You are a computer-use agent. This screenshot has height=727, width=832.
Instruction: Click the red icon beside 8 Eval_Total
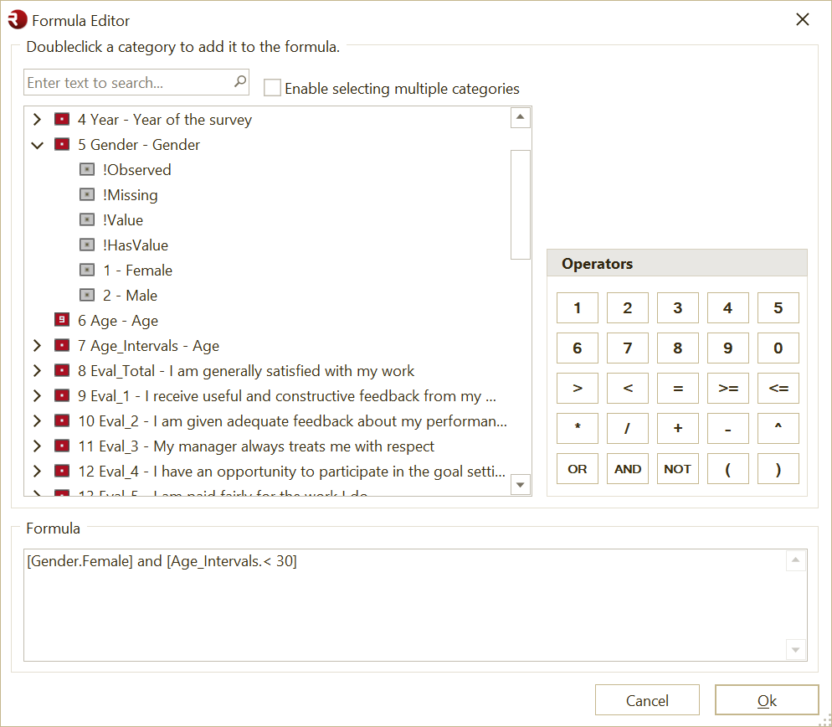click(x=61, y=370)
